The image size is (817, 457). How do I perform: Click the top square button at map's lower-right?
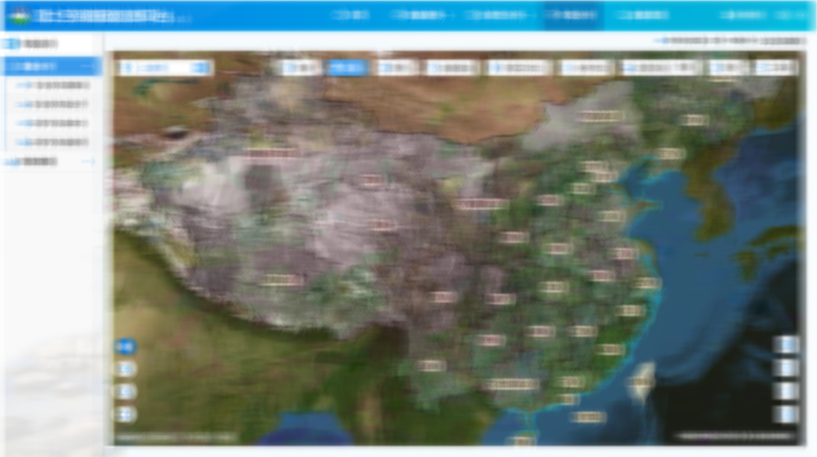(786, 345)
